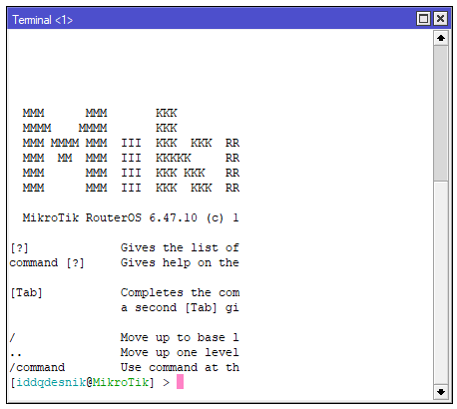This screenshot has width=457, height=409.
Task: Click the green 'MikroTik' hostname in prompt
Action: (121, 382)
